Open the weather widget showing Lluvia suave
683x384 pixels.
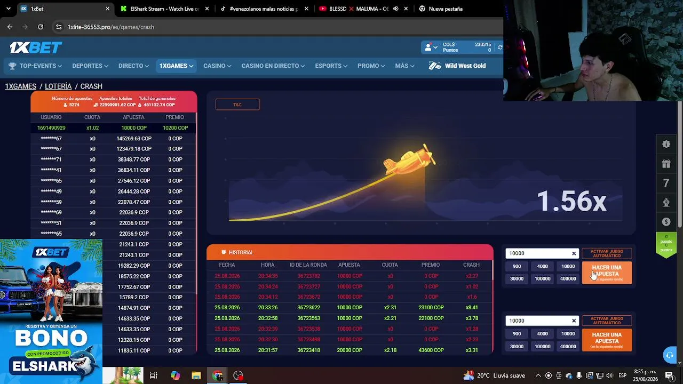point(494,375)
